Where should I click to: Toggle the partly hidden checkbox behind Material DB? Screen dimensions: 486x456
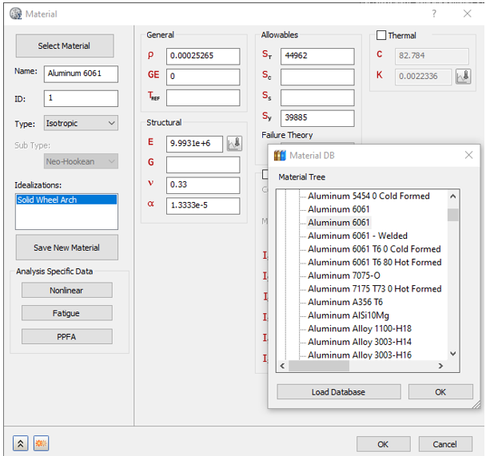(265, 174)
